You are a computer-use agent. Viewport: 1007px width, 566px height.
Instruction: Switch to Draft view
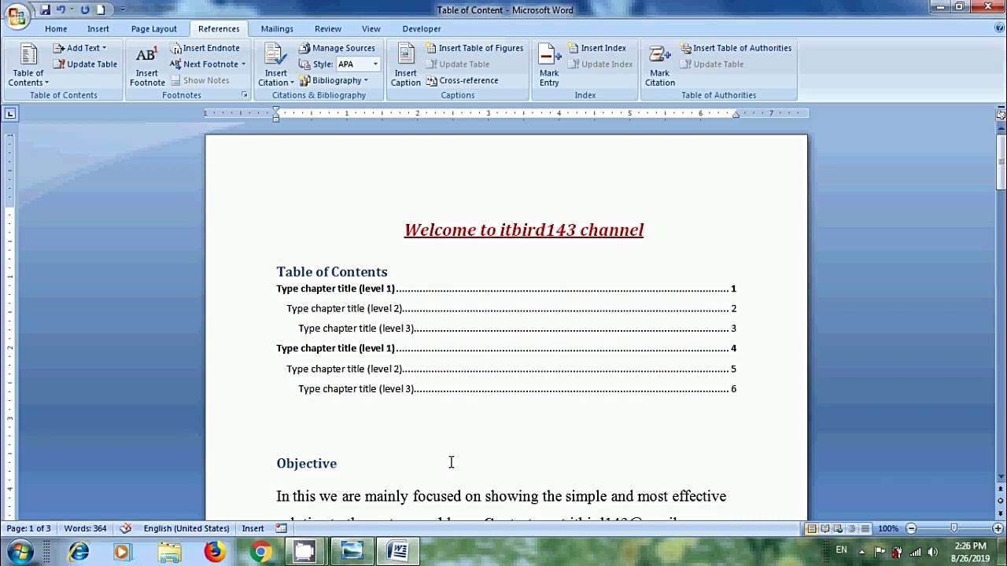865,529
